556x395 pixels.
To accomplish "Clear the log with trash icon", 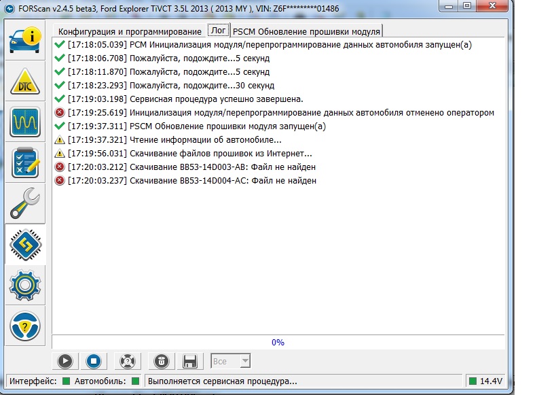I will [161, 361].
